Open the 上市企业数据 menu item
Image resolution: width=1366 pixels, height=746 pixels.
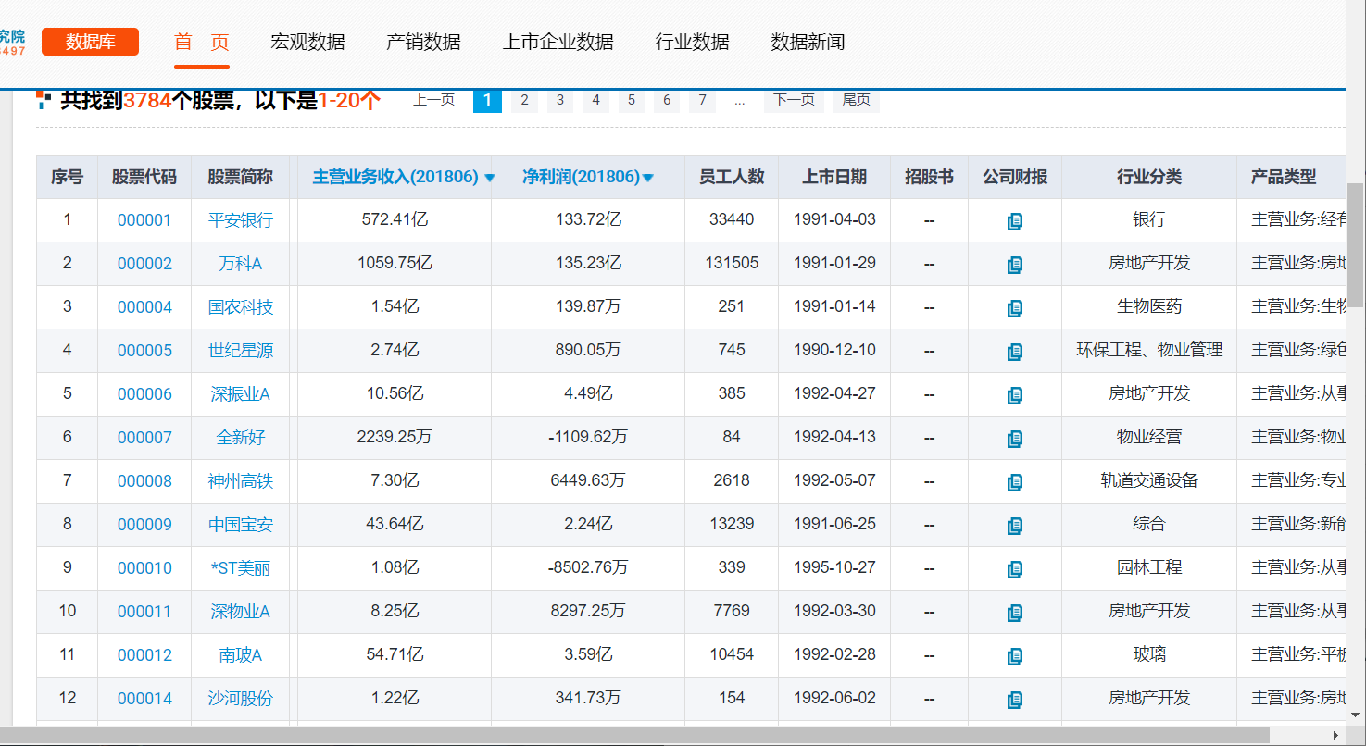(x=558, y=42)
